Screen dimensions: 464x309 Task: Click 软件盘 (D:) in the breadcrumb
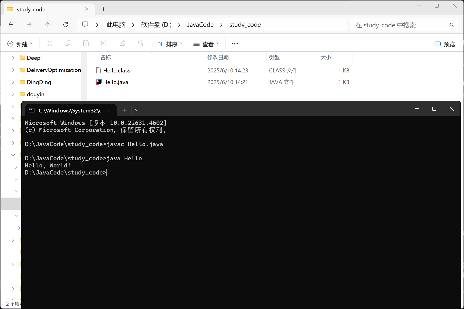pos(156,25)
